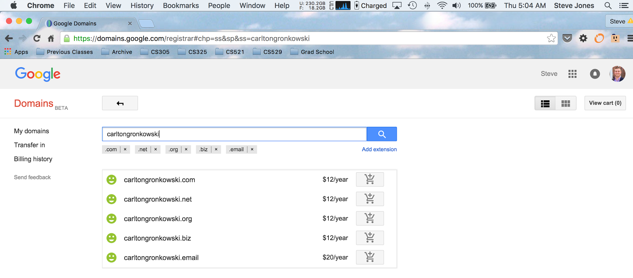Click the blue search magnifier button
This screenshot has width=633, height=278.
coord(382,134)
